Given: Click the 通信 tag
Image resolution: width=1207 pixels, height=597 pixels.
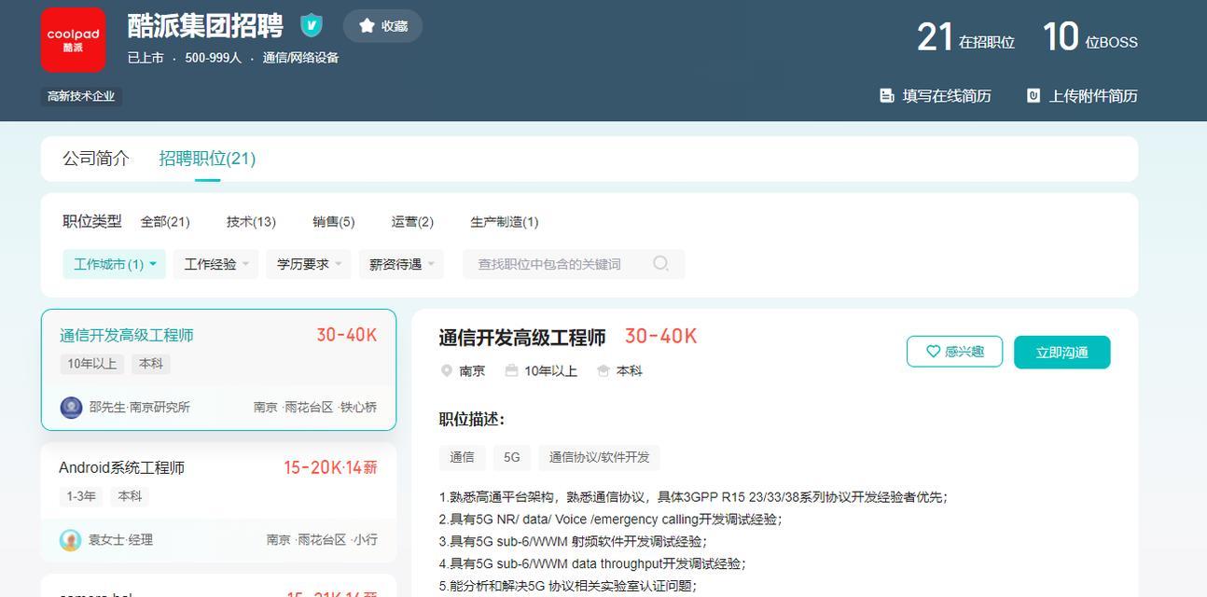Looking at the screenshot, I should [462, 457].
